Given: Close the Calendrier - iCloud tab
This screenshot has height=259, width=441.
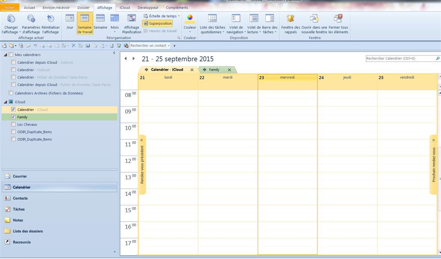Looking at the screenshot, I should [192, 70].
